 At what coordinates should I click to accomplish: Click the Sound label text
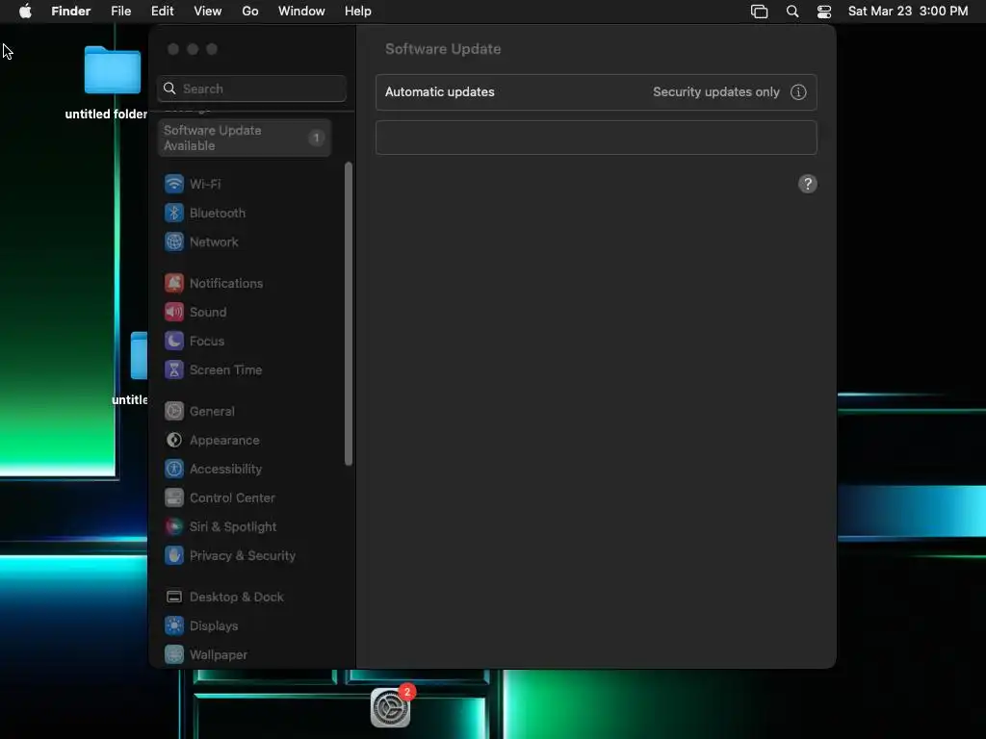[x=208, y=313]
